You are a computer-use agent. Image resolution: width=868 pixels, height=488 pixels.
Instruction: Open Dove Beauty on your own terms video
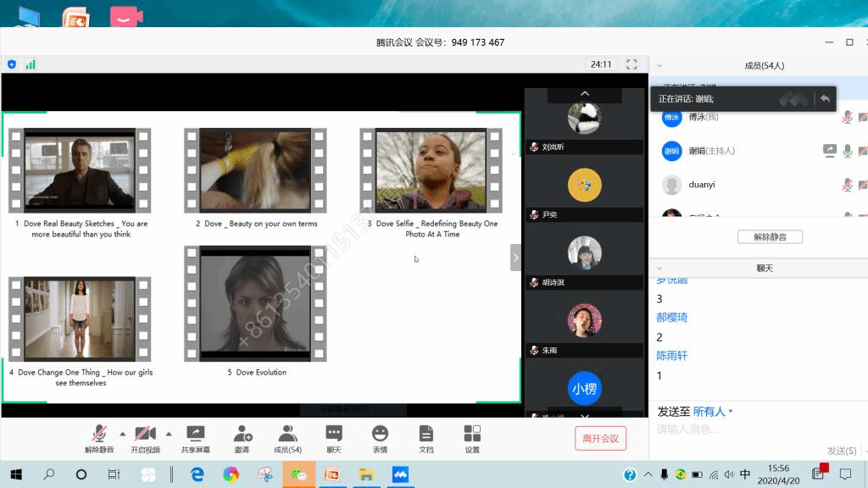coord(255,170)
